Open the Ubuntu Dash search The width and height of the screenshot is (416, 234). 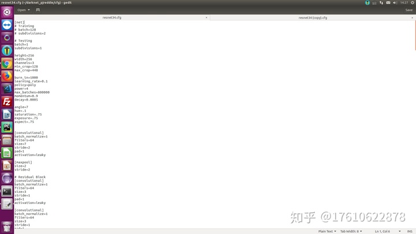pyautogui.click(x=7, y=12)
